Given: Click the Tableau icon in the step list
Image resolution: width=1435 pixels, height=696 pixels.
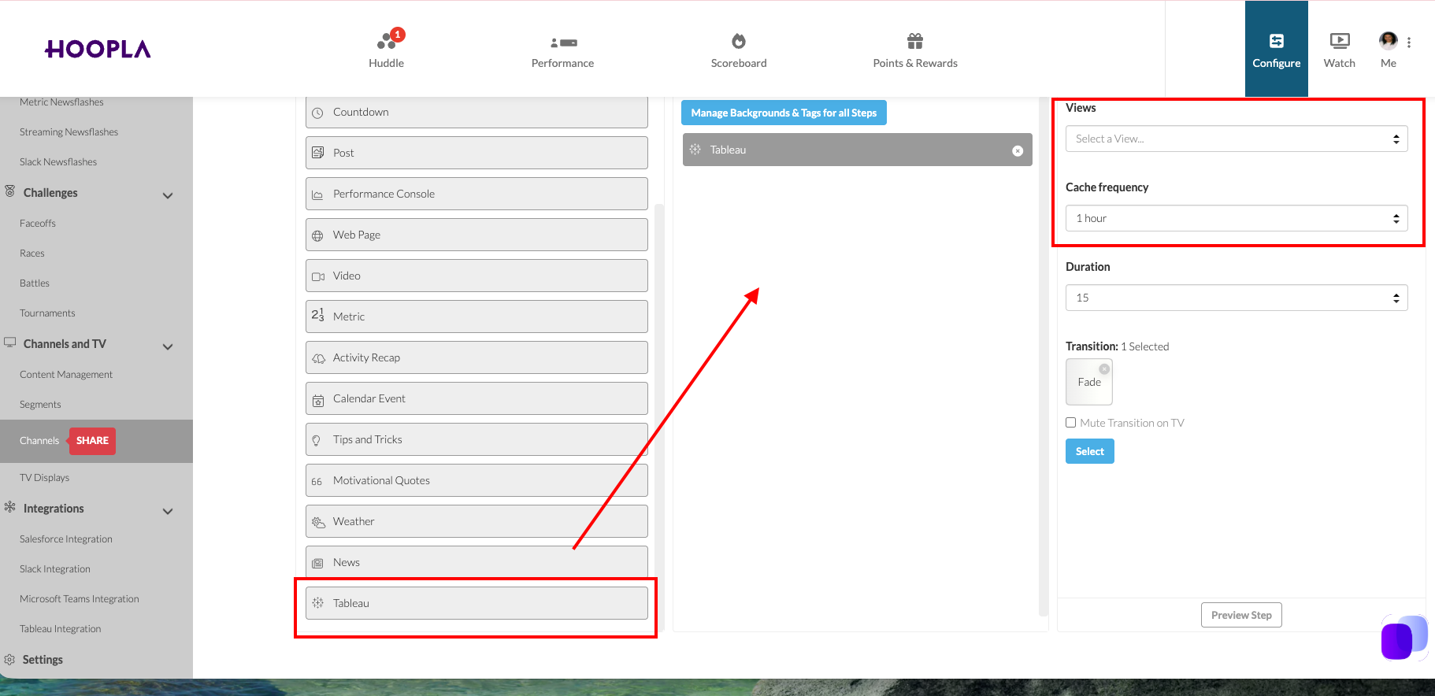Looking at the screenshot, I should click(317, 603).
